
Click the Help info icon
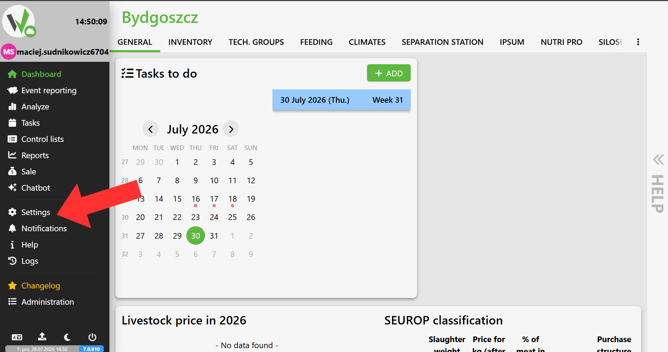pos(12,245)
